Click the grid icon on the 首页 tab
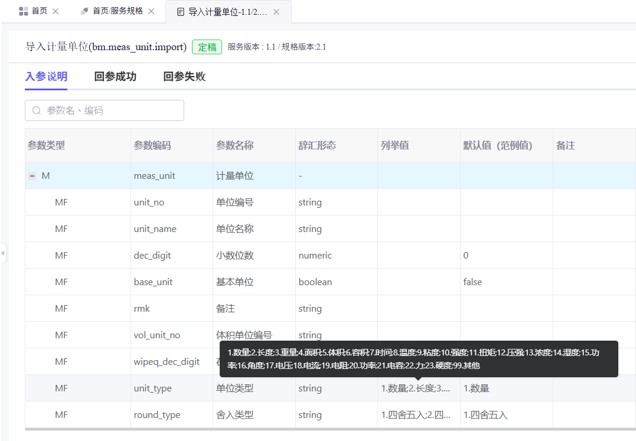 [x=24, y=11]
